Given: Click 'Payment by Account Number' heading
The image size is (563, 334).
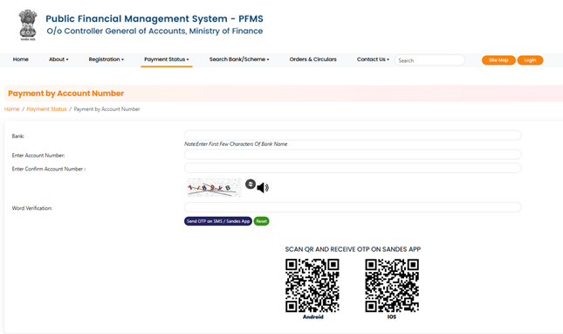Looking at the screenshot, I should [66, 94].
